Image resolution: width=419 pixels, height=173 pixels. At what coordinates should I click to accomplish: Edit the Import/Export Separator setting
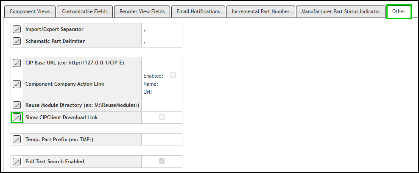tap(17, 29)
